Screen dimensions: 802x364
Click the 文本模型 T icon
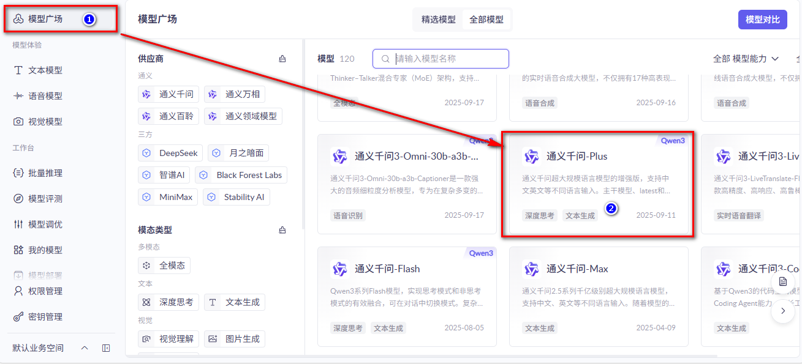(18, 70)
